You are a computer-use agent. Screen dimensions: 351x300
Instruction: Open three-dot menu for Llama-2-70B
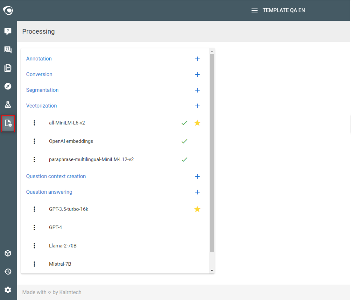tap(34, 246)
